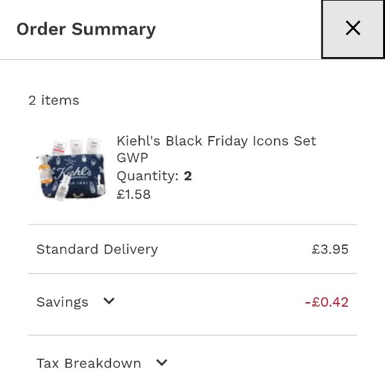Click the Order Summary heading

pos(86,30)
